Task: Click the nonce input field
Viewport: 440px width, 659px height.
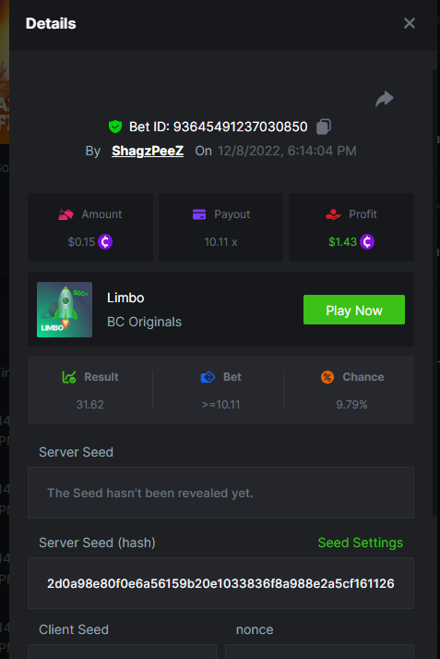Action: click(319, 652)
